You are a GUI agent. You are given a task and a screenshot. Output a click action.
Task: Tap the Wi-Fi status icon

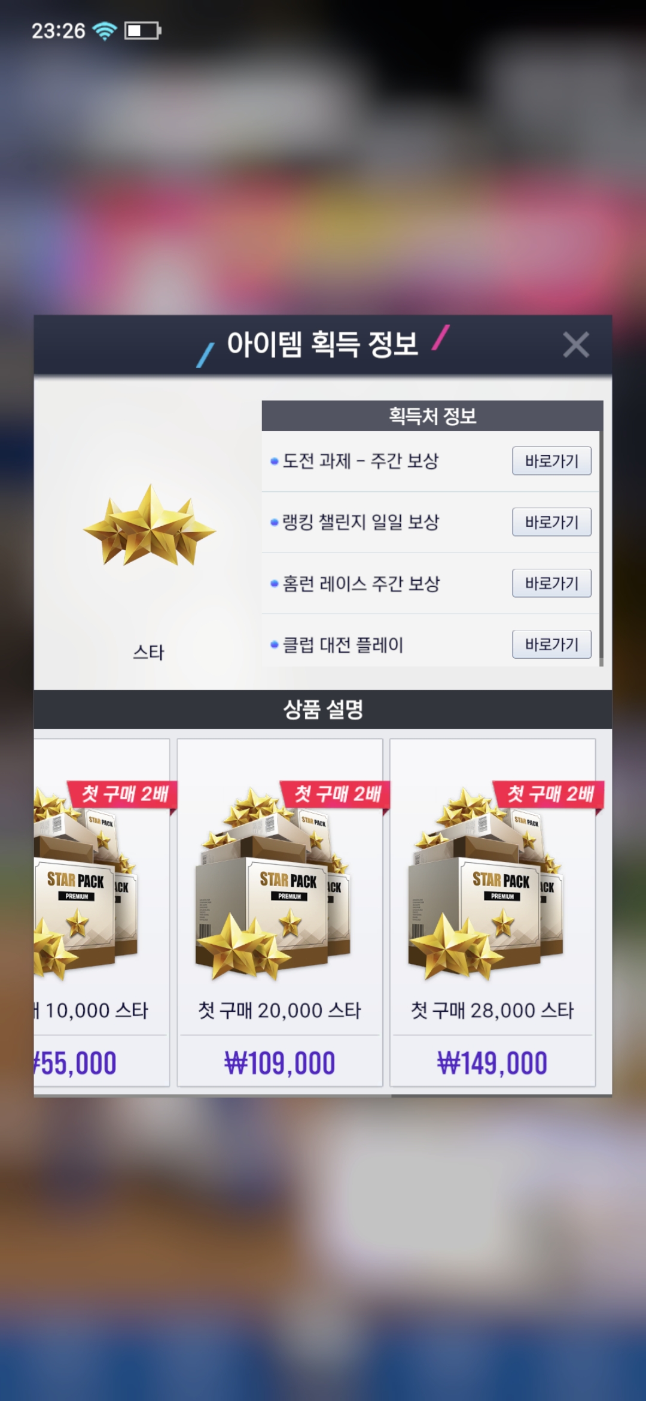coord(105,31)
